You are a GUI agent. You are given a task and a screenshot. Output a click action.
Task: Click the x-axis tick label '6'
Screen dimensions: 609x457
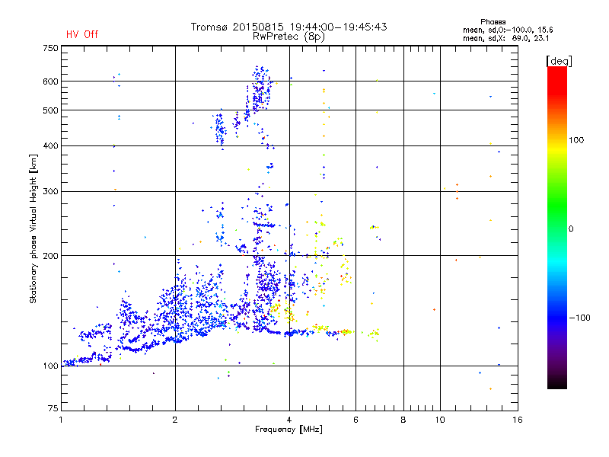(x=356, y=420)
